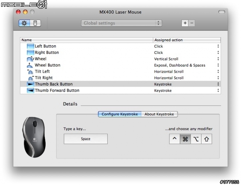The image size is (241, 185).
Task: Click the Thumb Forward Button icon
Action: (x=30, y=90)
